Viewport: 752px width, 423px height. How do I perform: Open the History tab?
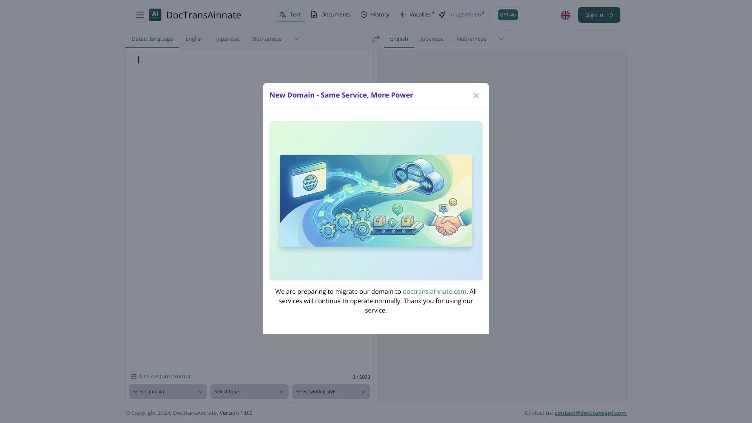pos(375,15)
